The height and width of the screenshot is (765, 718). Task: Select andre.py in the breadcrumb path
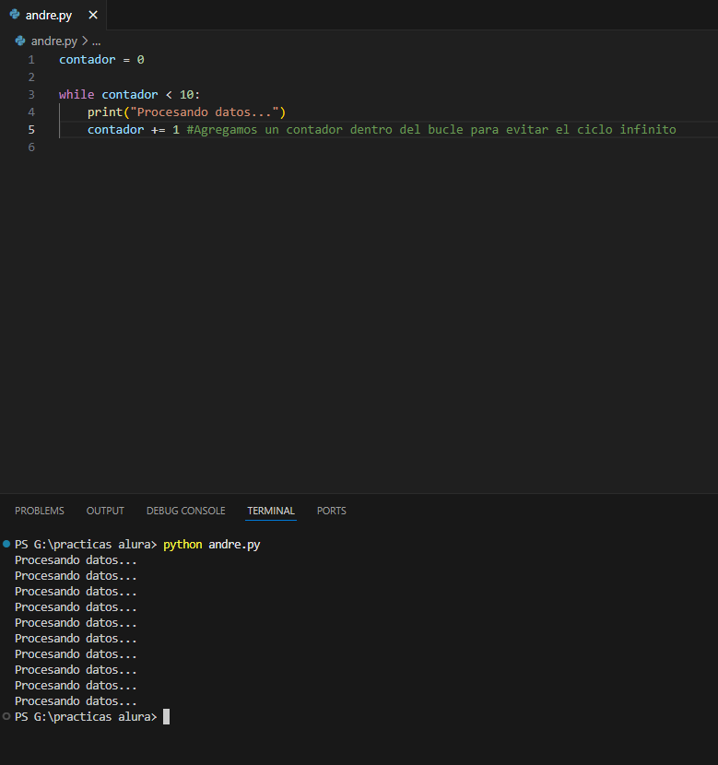[54, 41]
